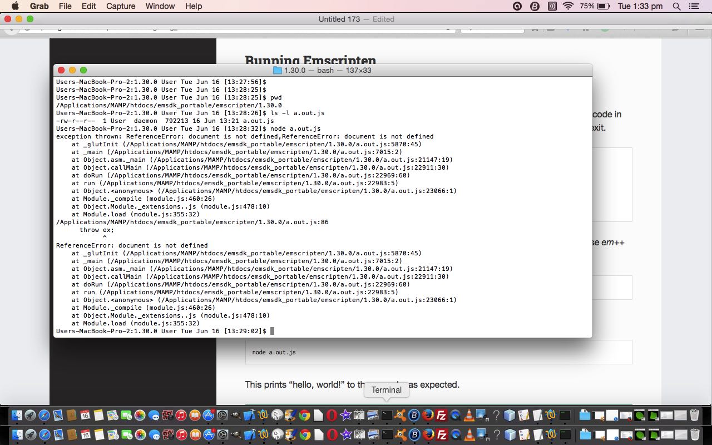The width and height of the screenshot is (712, 445).
Task: Open Calendar in the upper Dock row
Action: click(x=85, y=415)
